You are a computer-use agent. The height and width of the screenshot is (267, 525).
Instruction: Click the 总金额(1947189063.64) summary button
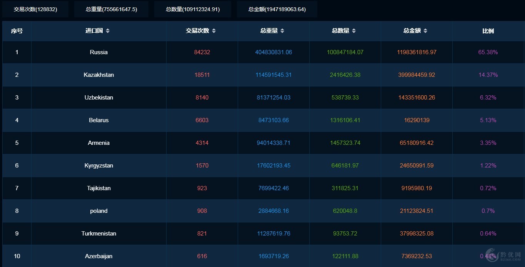coord(277,9)
